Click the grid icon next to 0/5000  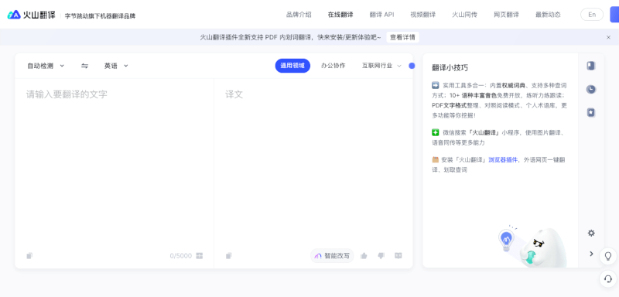(x=200, y=256)
